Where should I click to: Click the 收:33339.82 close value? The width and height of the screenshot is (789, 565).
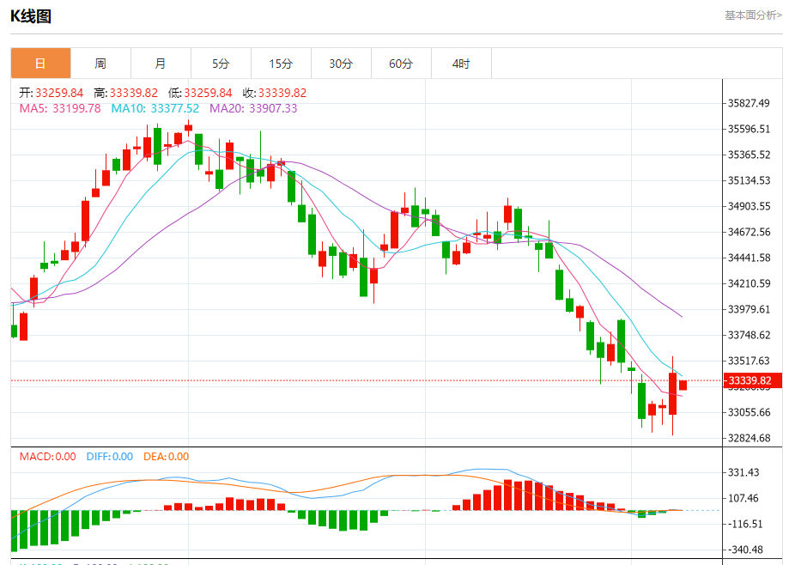(x=275, y=93)
